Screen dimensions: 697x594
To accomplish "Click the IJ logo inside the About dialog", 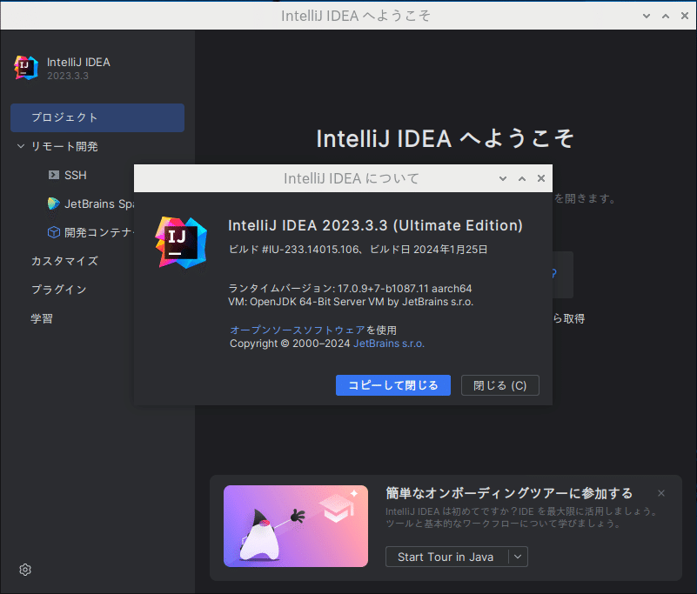I will point(179,244).
